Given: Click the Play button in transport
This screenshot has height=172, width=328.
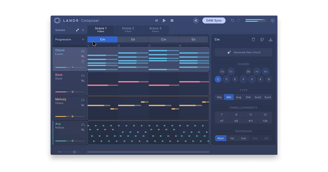Looking at the screenshot, I should click(164, 20).
